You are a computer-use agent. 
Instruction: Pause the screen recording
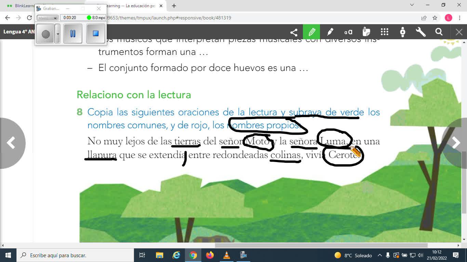(x=73, y=33)
